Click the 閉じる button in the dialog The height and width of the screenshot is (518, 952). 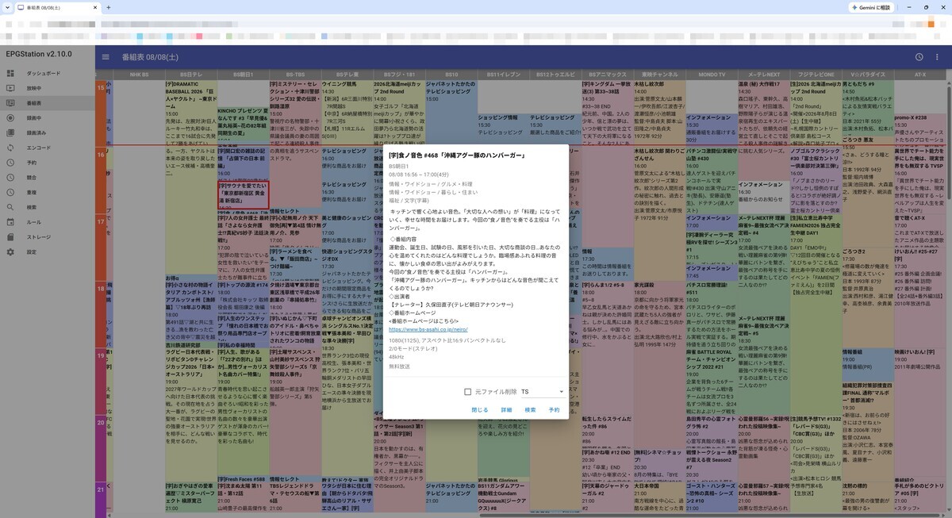point(480,410)
